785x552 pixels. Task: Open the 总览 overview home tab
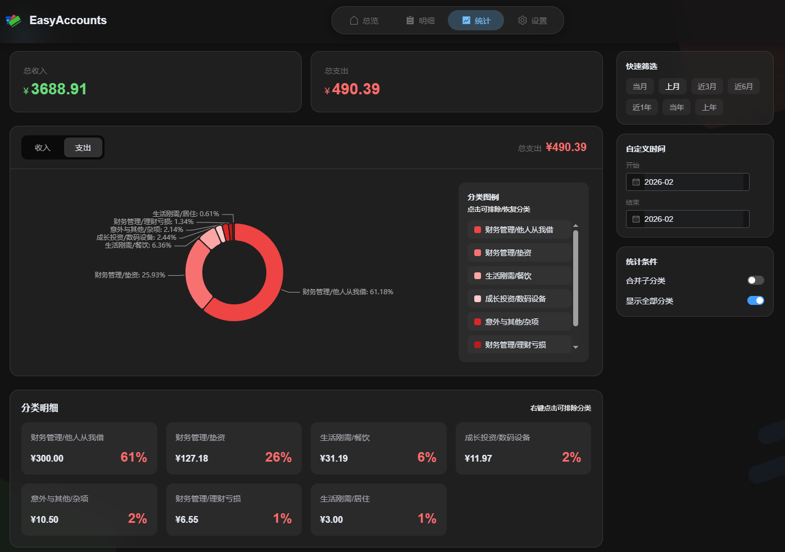(364, 21)
